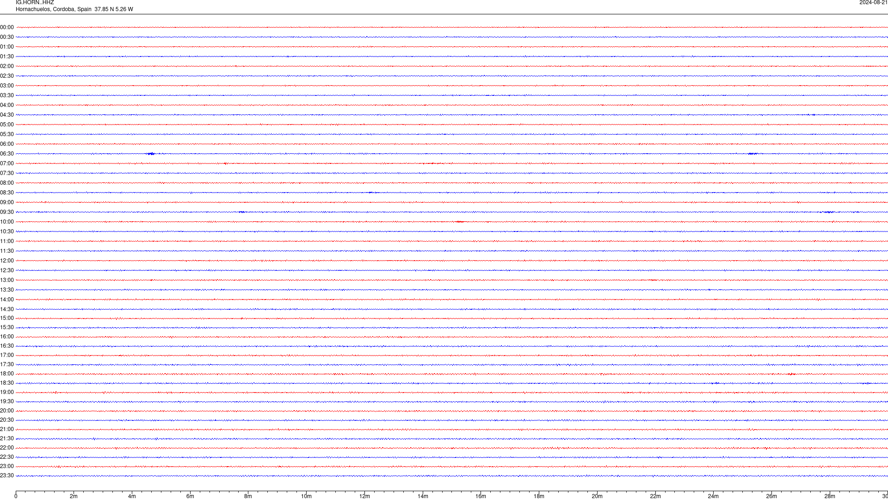Screen dimensions: 888x500
Task: Select the 22:00 time row label
Action: 7,448
